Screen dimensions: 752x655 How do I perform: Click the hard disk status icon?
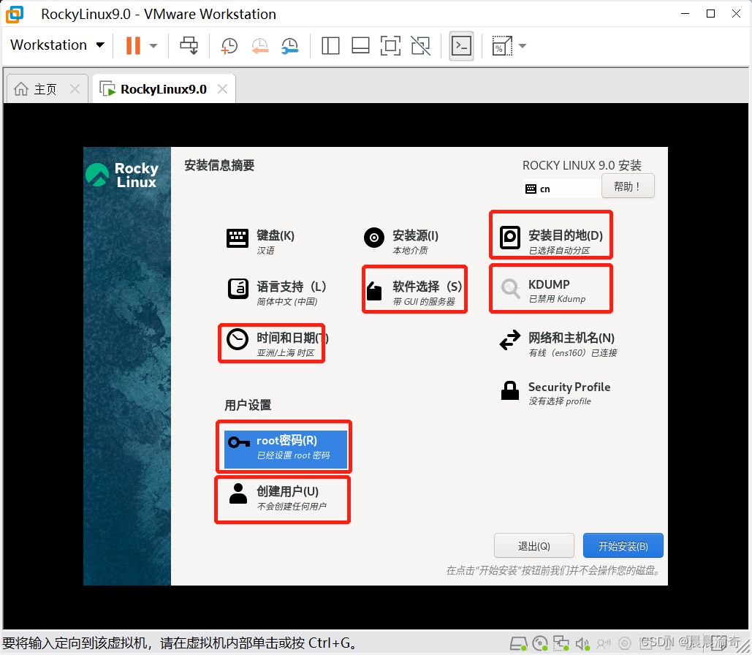[x=518, y=643]
